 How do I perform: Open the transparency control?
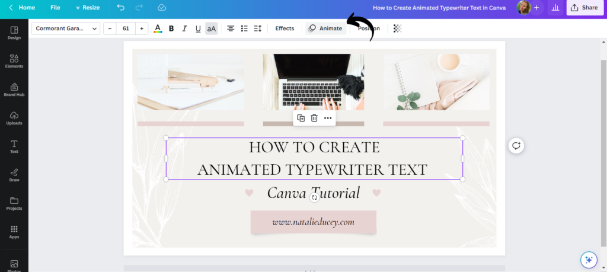[398, 28]
